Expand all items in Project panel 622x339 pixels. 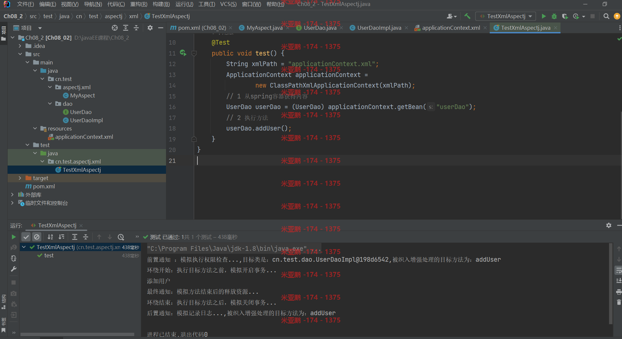pos(126,28)
